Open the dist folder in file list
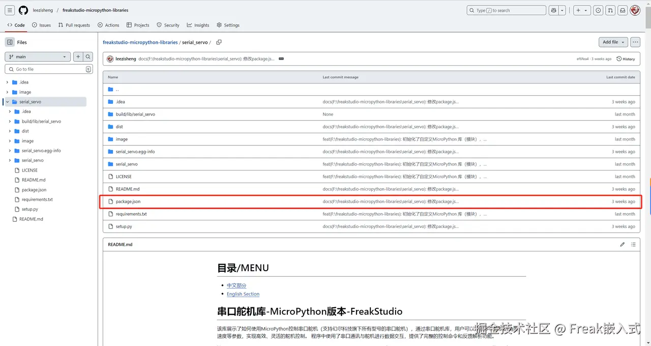This screenshot has width=651, height=346. [119, 127]
